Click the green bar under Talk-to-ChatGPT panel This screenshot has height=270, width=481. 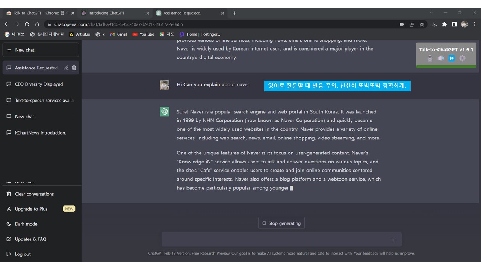point(446,66)
